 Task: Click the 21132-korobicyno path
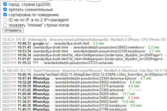(x=91, y=105)
